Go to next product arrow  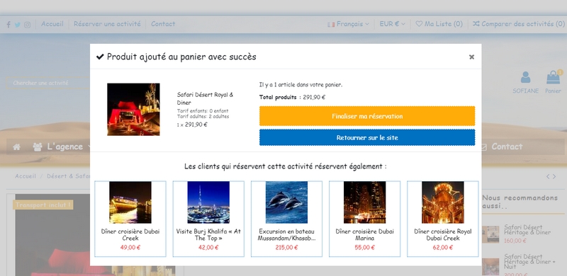tap(554, 176)
